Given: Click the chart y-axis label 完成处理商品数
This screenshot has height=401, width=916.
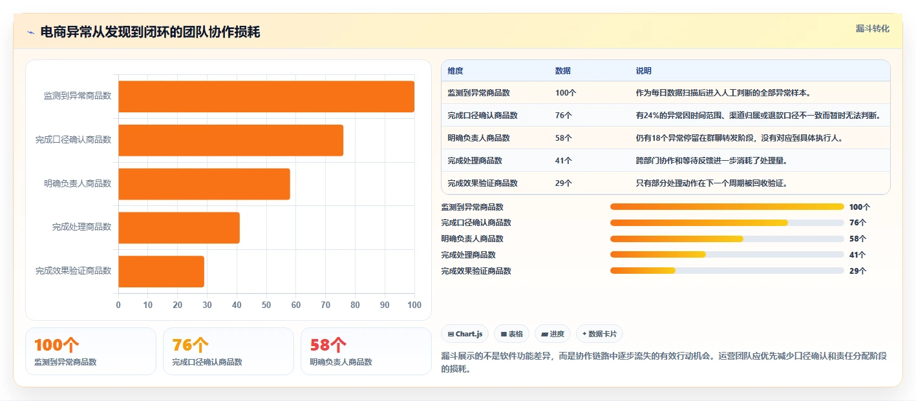Looking at the screenshot, I should click(x=81, y=227).
